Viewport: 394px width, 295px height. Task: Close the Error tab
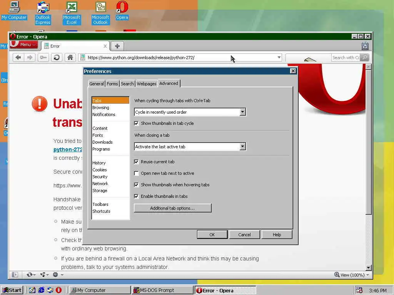pyautogui.click(x=105, y=46)
